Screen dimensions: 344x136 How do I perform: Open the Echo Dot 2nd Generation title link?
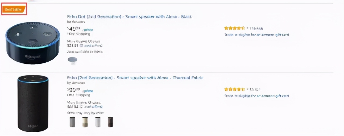129,17
